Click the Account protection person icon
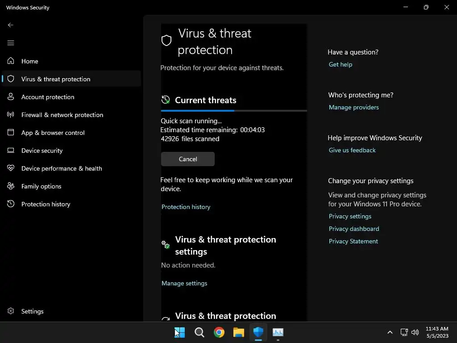 click(11, 96)
